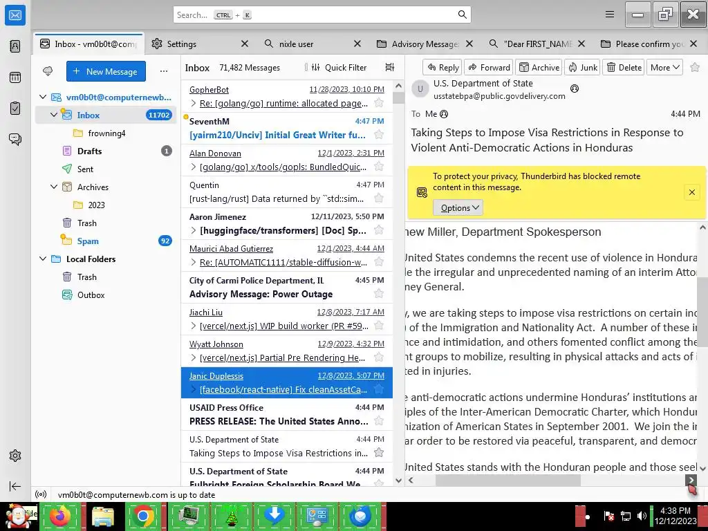The height and width of the screenshot is (531, 708).
Task: Collapse Local Folders
Action: pyautogui.click(x=43, y=259)
